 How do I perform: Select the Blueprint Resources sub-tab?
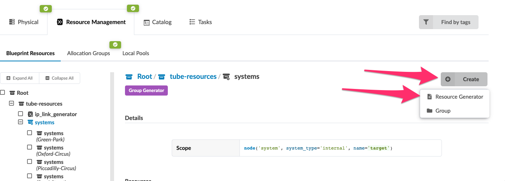tap(30, 53)
